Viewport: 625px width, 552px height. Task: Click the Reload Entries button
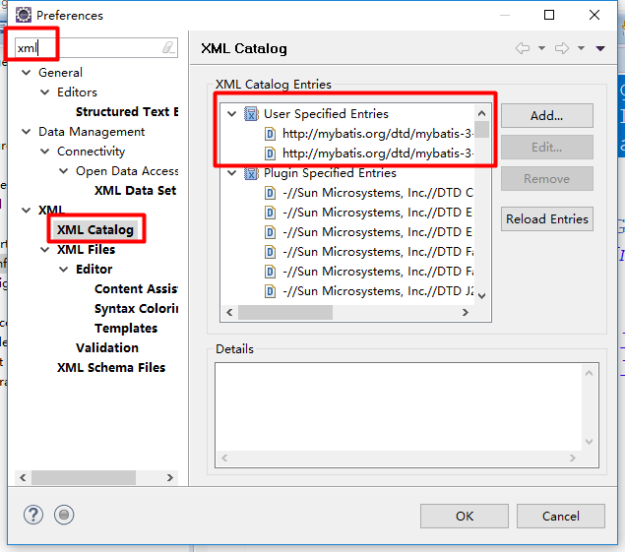[547, 219]
